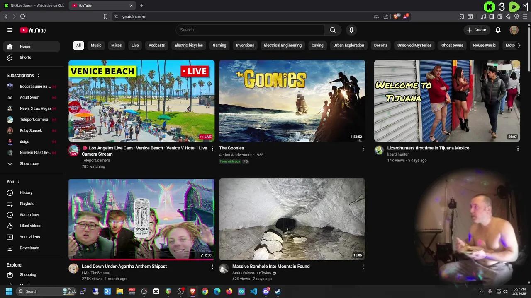Open the notifications bell
Image resolution: width=531 pixels, height=298 pixels.
[x=498, y=30]
